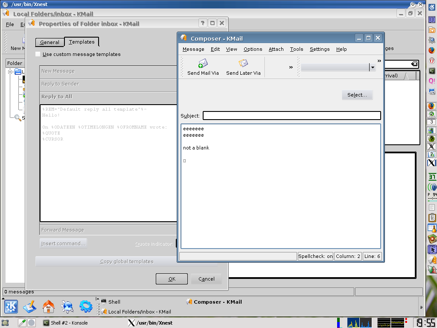The height and width of the screenshot is (328, 437).
Task: Open the KDE K menu launcher
Action: coord(11,306)
